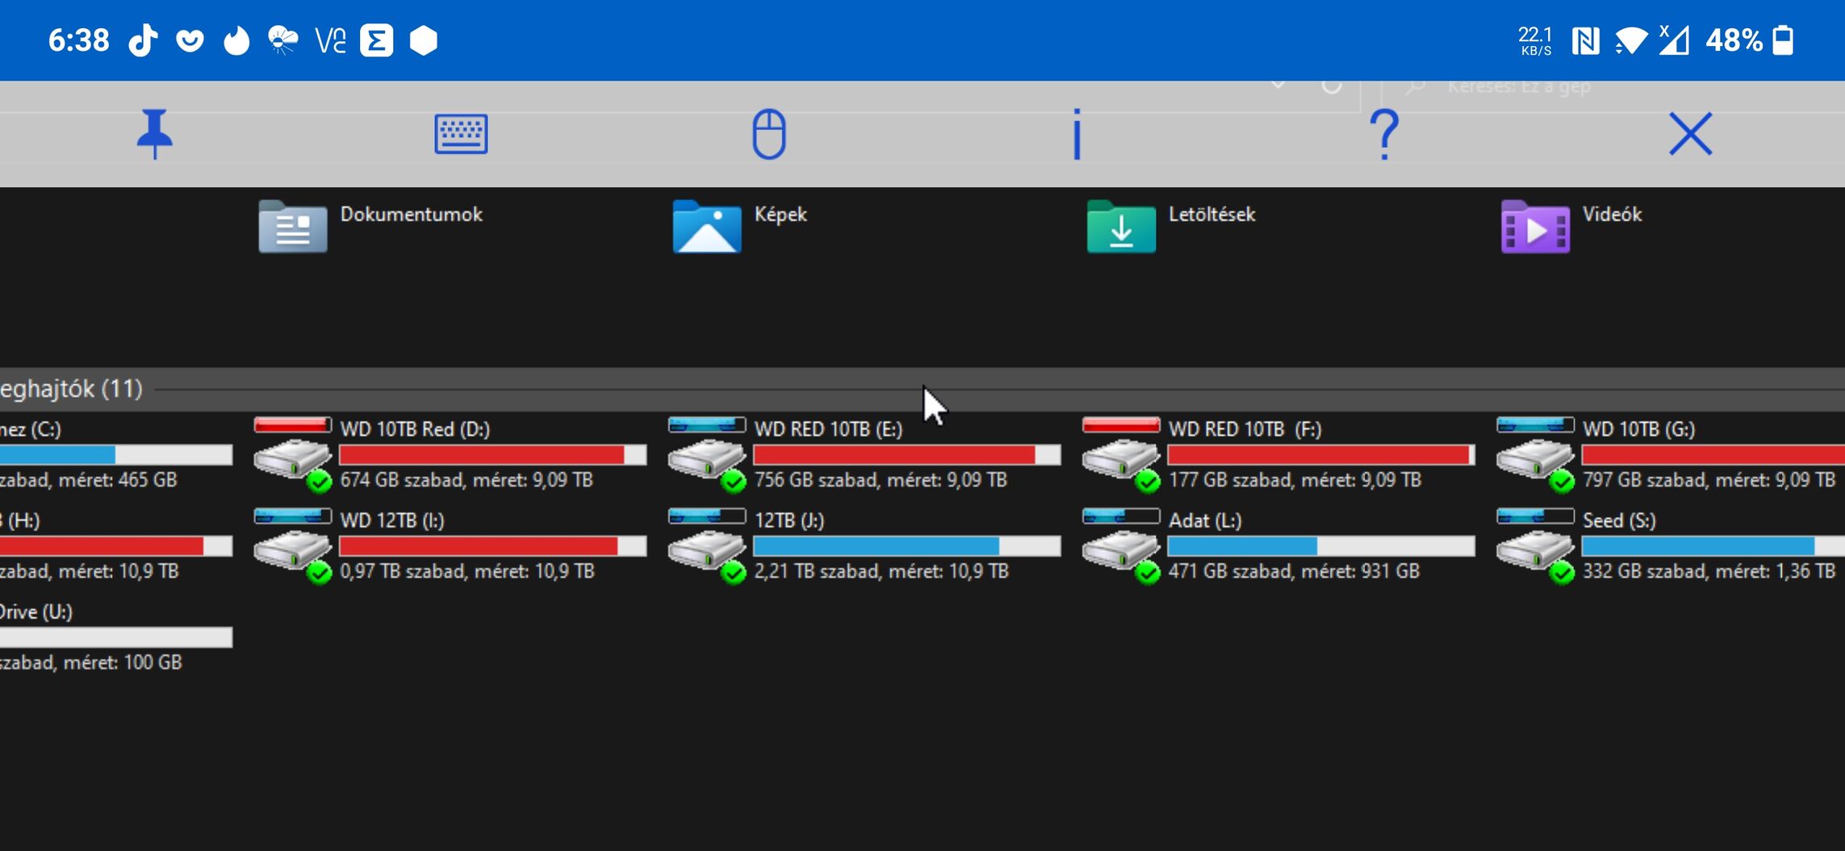Select WD RED 10TB (E:) drive icon
The width and height of the screenshot is (1845, 851).
pyautogui.click(x=706, y=454)
